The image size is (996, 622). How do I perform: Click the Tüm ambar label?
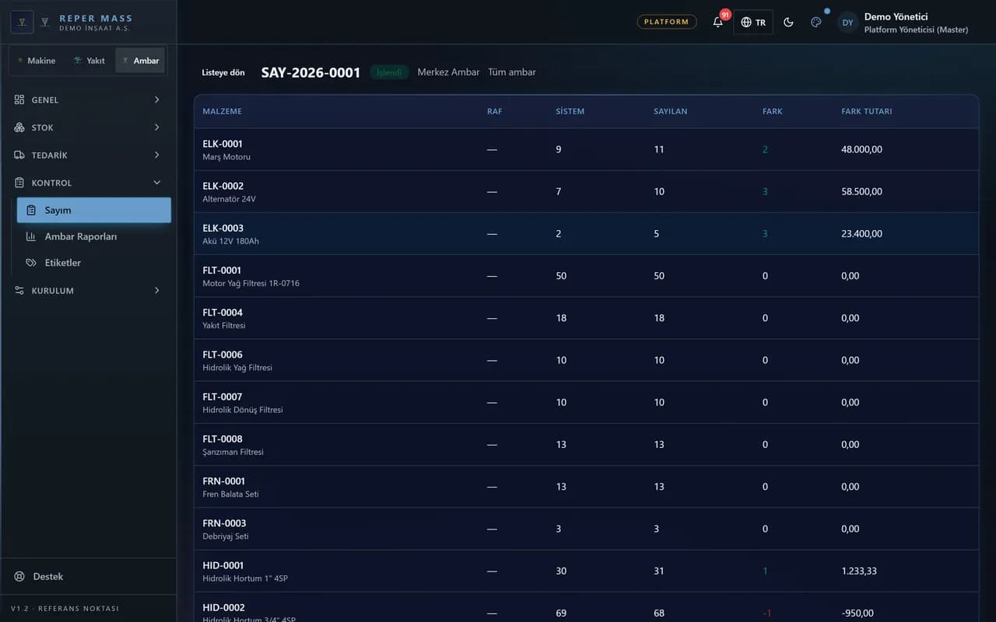[x=512, y=72]
